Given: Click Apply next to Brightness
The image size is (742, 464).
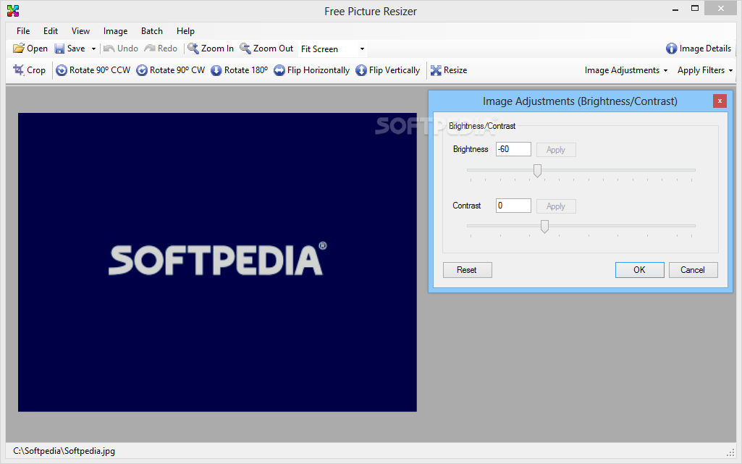Looking at the screenshot, I should coord(556,150).
